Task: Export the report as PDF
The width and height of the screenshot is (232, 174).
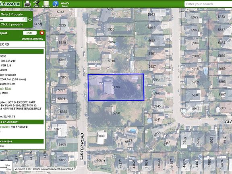Action: tap(29, 33)
